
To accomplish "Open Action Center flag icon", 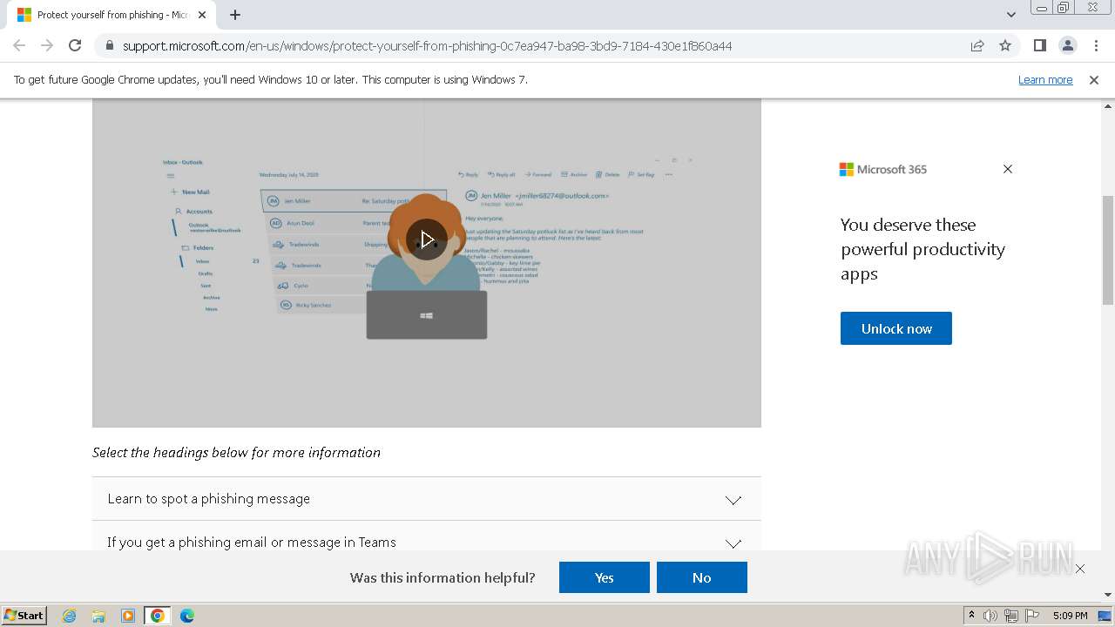I will [x=1032, y=616].
